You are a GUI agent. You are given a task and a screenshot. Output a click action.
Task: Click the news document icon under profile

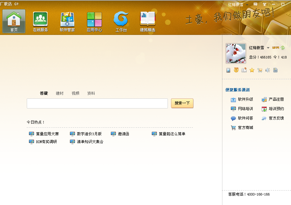click(x=275, y=70)
